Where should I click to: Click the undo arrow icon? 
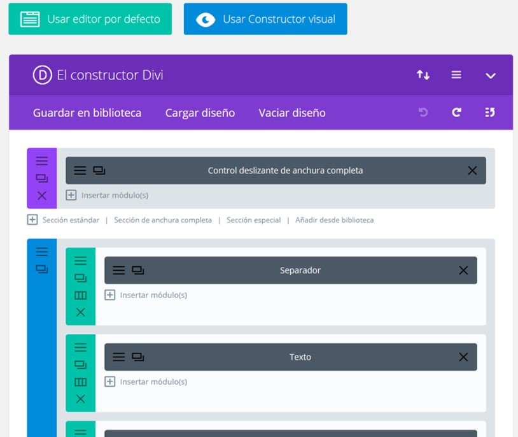click(423, 113)
